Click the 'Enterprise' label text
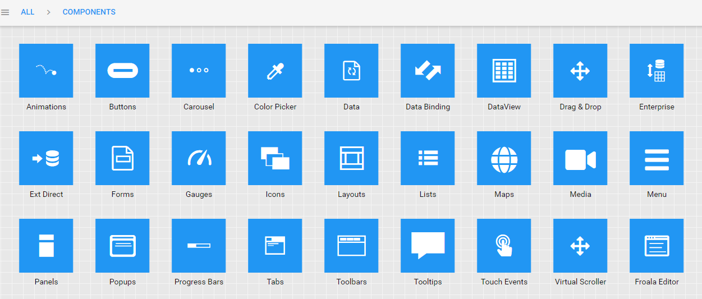702x299 pixels. tap(657, 107)
